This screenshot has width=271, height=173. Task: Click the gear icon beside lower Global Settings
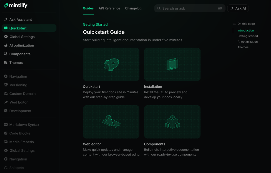click(6, 150)
